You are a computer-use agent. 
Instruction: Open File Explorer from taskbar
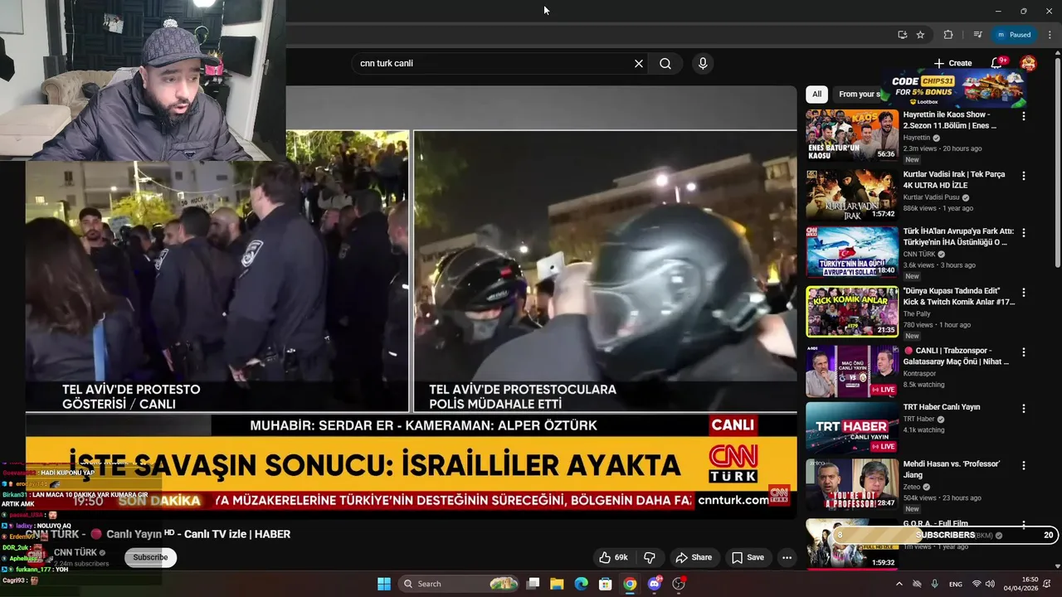[x=557, y=584]
